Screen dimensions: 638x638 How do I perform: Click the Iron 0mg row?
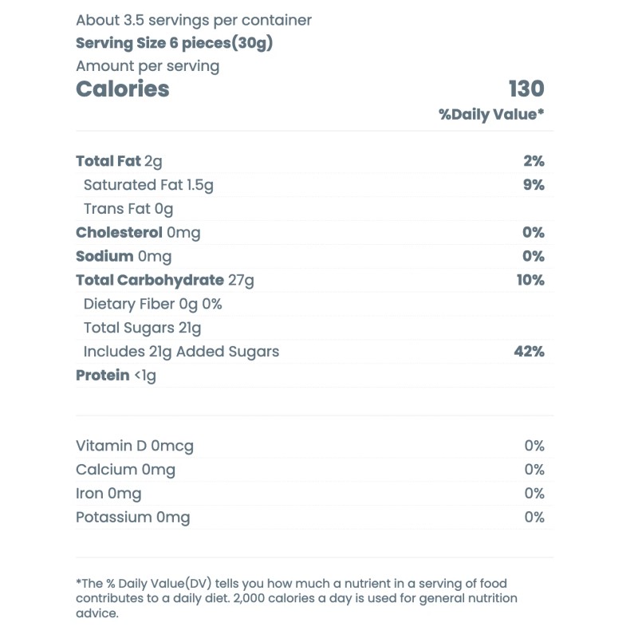click(x=314, y=494)
